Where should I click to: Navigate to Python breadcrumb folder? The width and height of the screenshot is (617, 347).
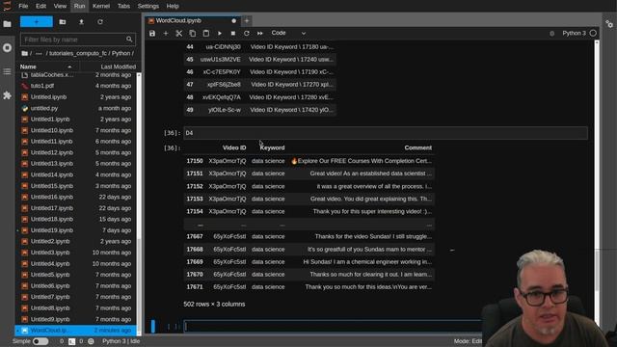point(121,53)
